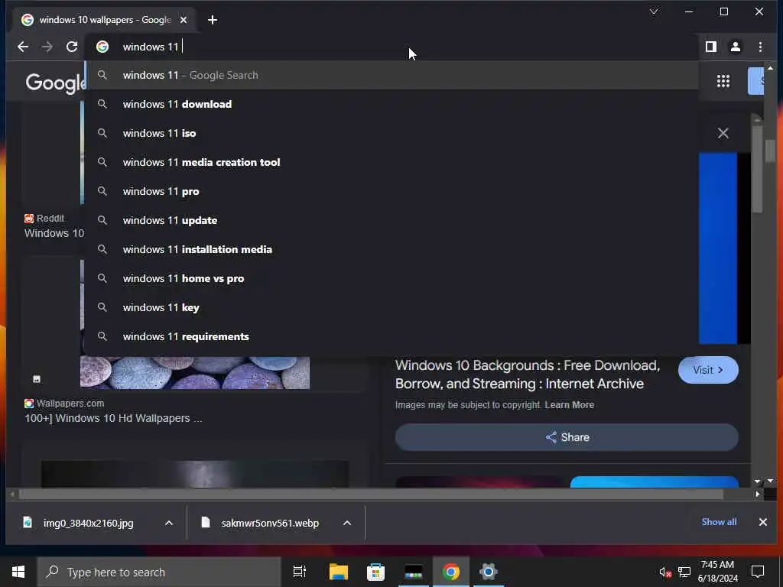Open the tab search chevron
783x587 pixels.
[x=654, y=11]
